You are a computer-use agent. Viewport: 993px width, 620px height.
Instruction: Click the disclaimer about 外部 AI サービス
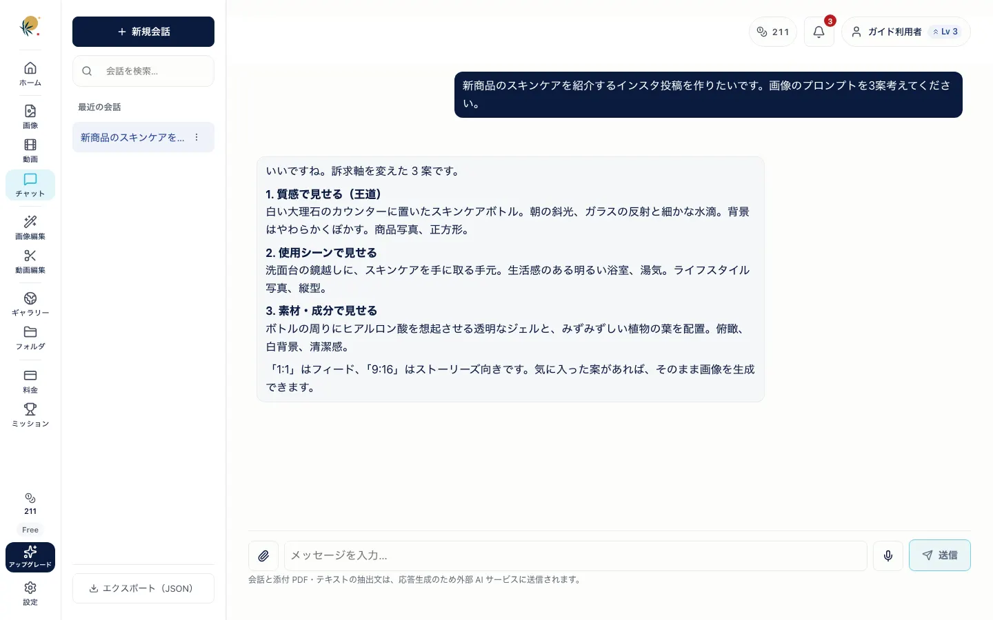click(x=416, y=580)
